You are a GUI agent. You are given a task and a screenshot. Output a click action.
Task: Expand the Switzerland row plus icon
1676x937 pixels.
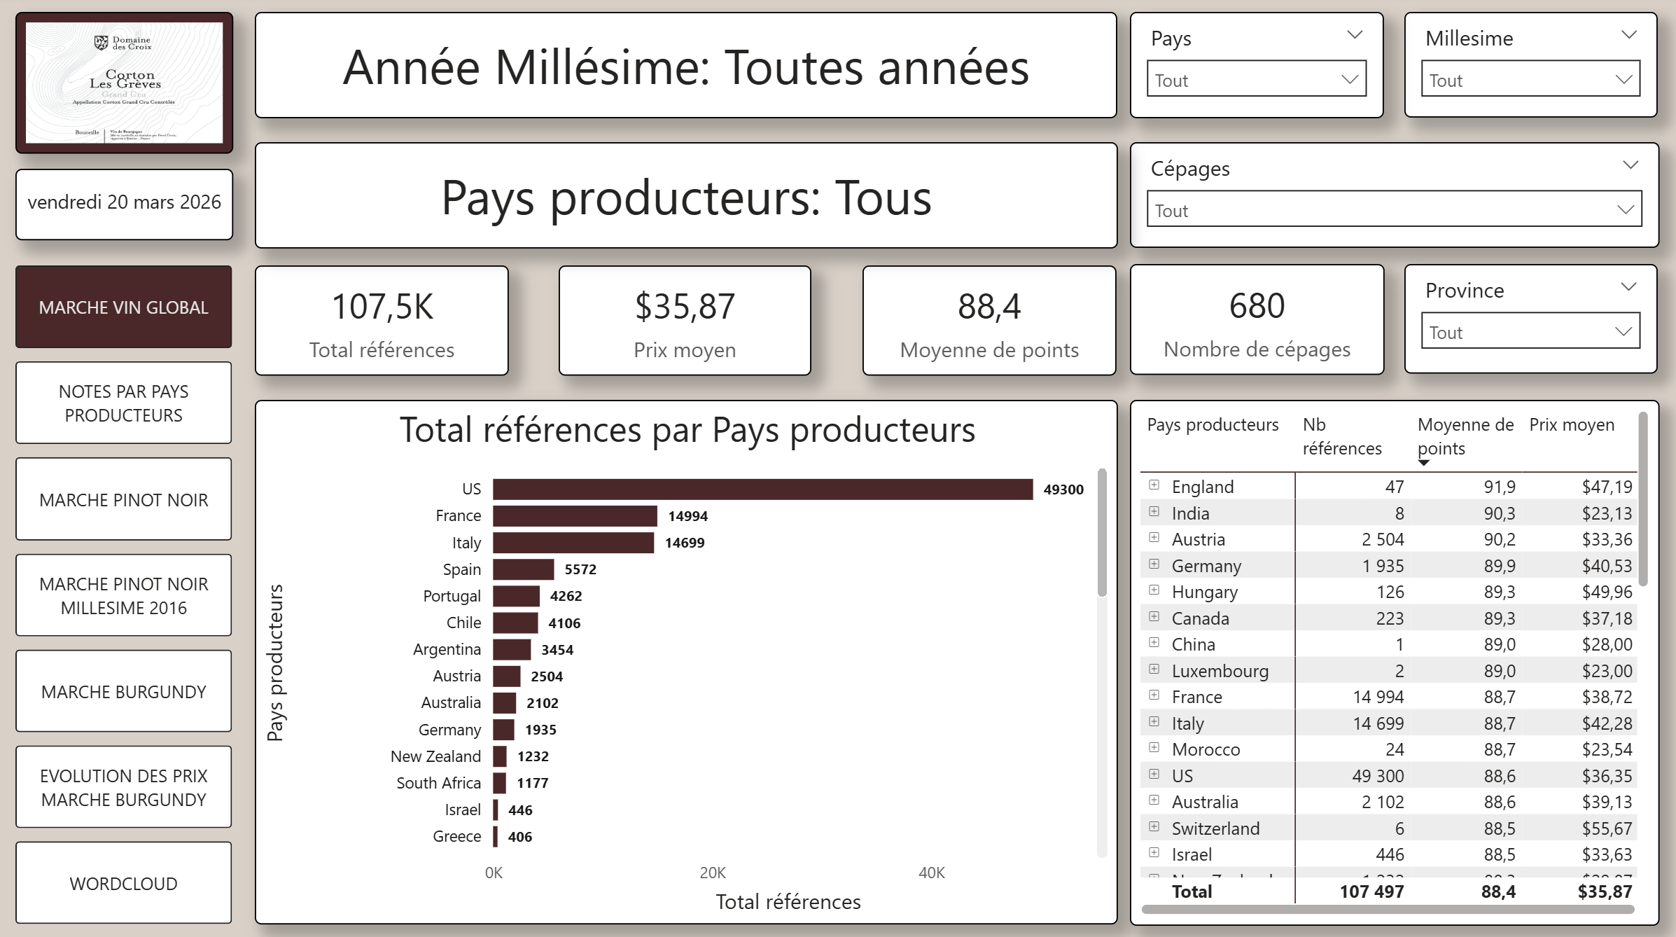point(1154,827)
